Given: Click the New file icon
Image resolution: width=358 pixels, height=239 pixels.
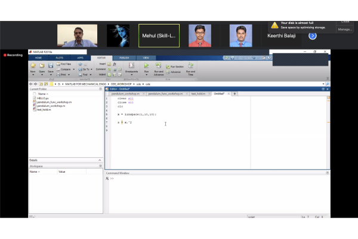Looking at the screenshot, I should point(33,65).
